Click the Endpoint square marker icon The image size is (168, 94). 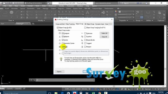pos(60,33)
